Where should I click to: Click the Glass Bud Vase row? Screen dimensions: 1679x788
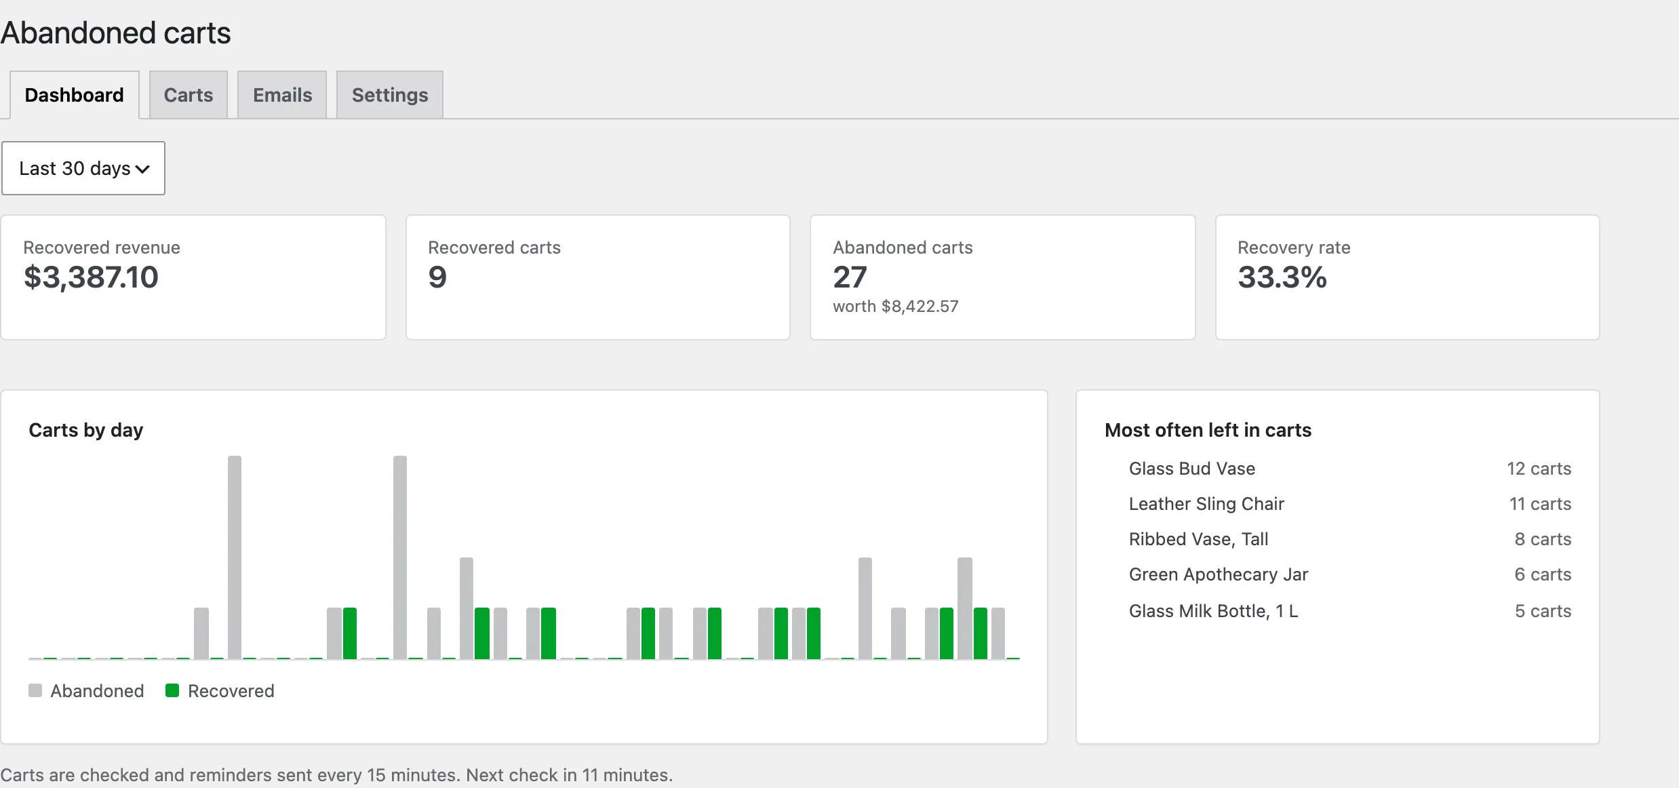click(1350, 469)
